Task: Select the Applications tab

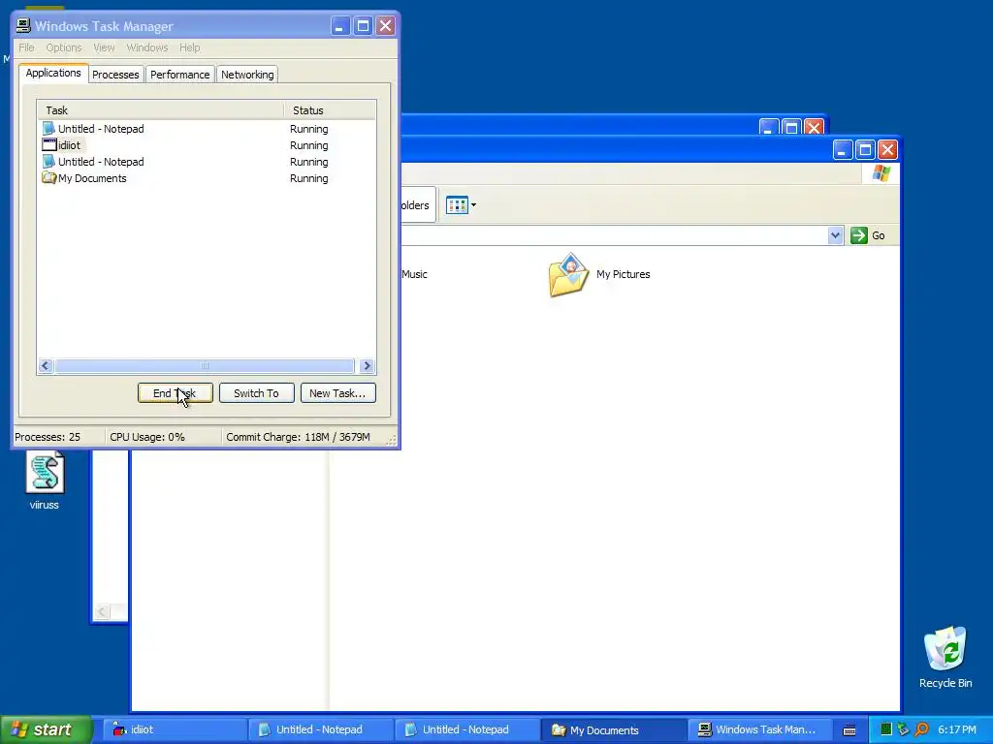Action: coord(53,73)
